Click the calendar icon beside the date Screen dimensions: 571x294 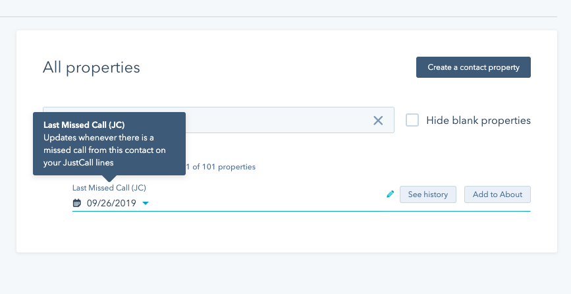77,203
